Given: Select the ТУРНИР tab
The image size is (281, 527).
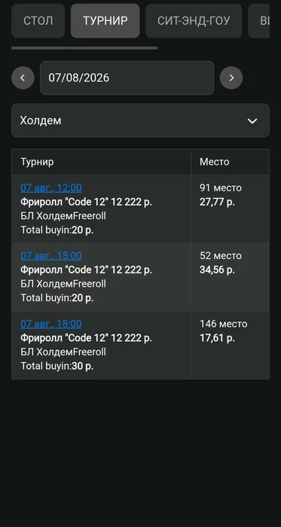Looking at the screenshot, I should click(105, 21).
